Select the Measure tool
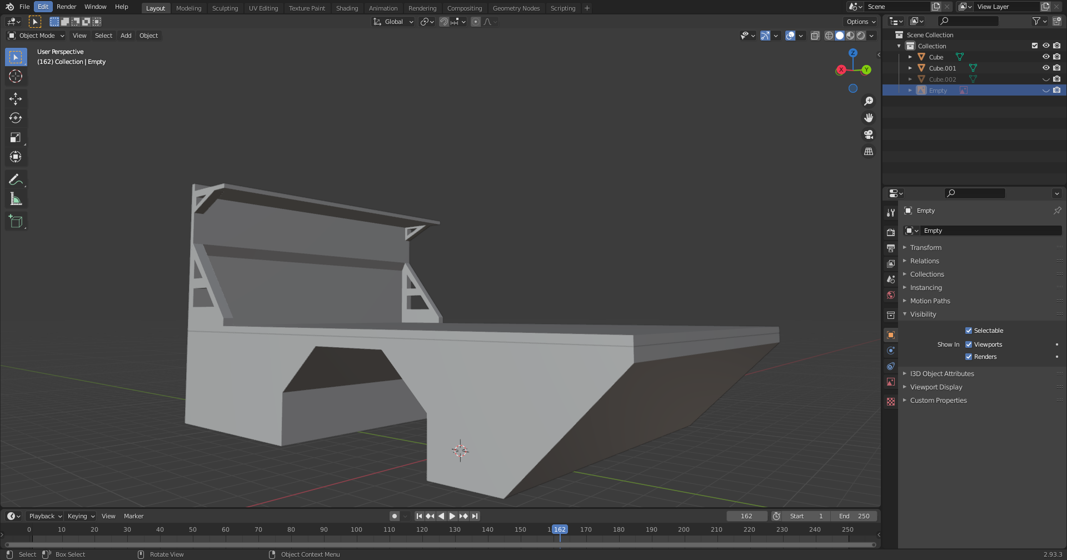 pos(16,199)
